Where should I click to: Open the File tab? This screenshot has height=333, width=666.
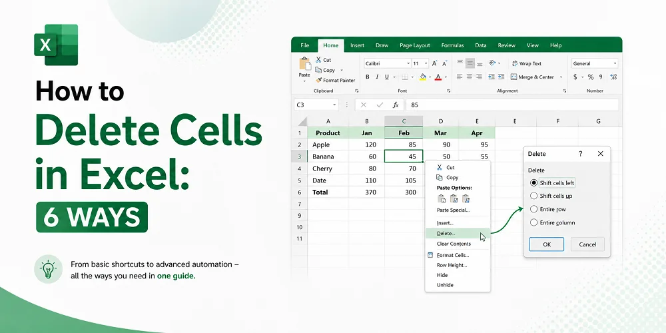(304, 45)
